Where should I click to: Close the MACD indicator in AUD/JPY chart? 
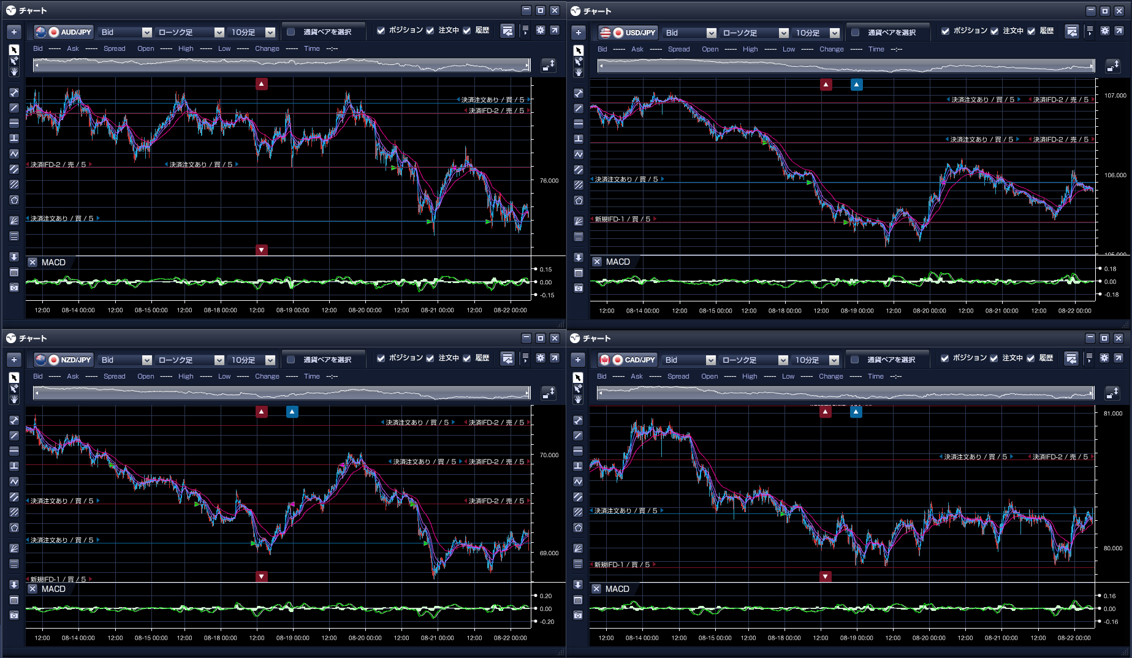(32, 262)
